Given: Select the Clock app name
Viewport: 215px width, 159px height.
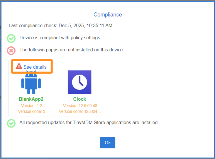Looking at the screenshot, I should [79, 99].
